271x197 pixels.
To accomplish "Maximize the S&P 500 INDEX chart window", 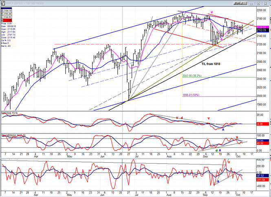I will coord(258,3).
